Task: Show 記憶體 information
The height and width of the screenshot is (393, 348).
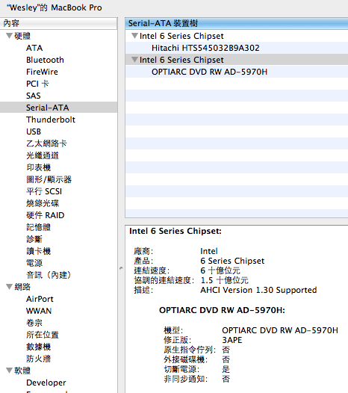Action: pos(39,227)
